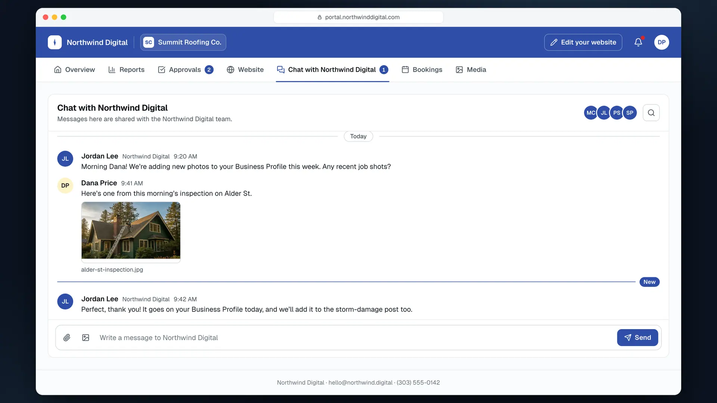717x403 pixels.
Task: Click the PS participant avatar
Action: pos(617,113)
